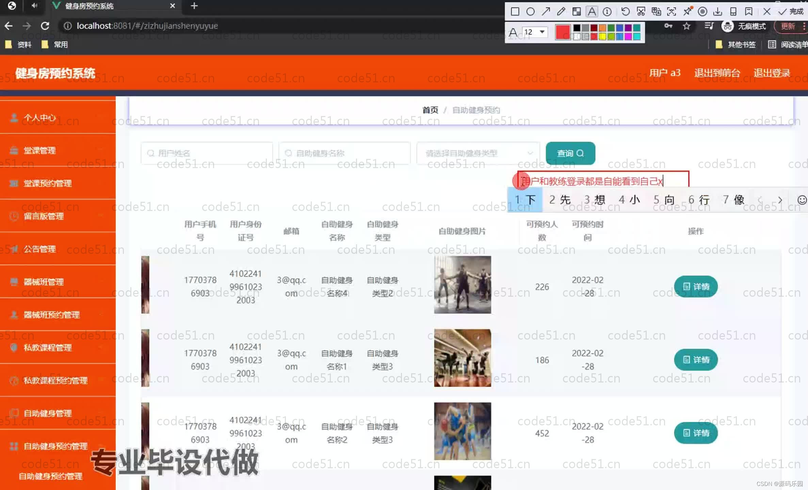Click the undo annotation icon
This screenshot has width=808, height=490.
tap(625, 11)
